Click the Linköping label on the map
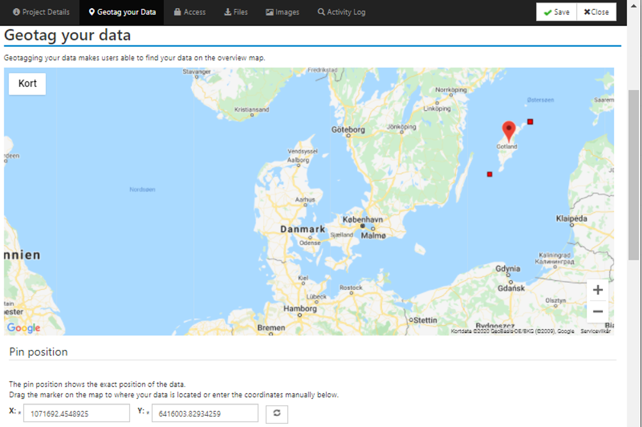The image size is (642, 427). click(437, 108)
